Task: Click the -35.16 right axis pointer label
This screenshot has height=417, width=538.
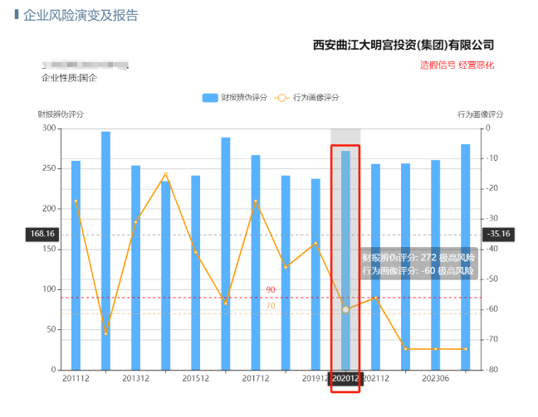Action: [x=498, y=234]
